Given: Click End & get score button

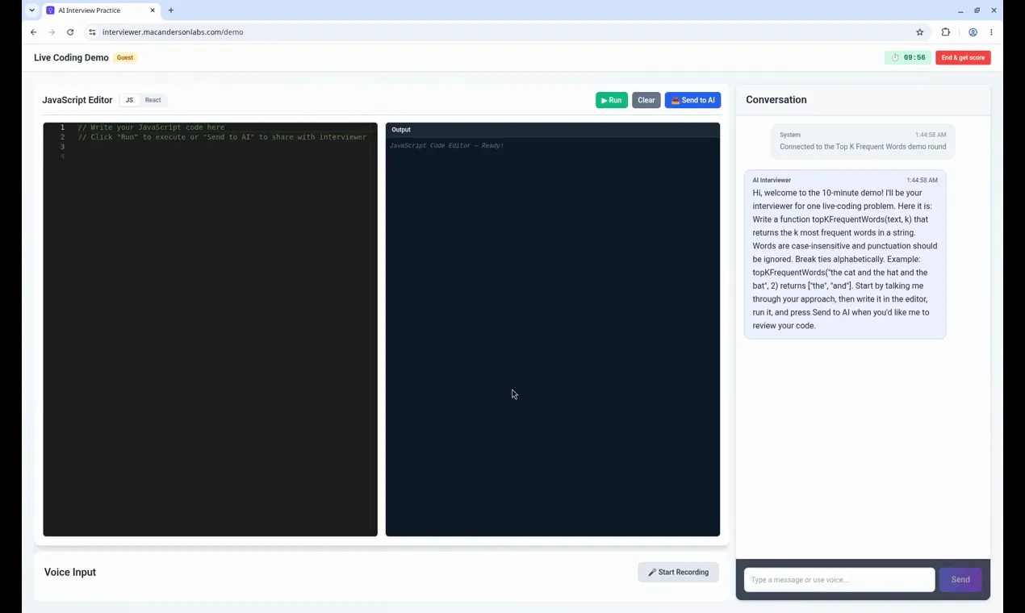Looking at the screenshot, I should pyautogui.click(x=963, y=57).
